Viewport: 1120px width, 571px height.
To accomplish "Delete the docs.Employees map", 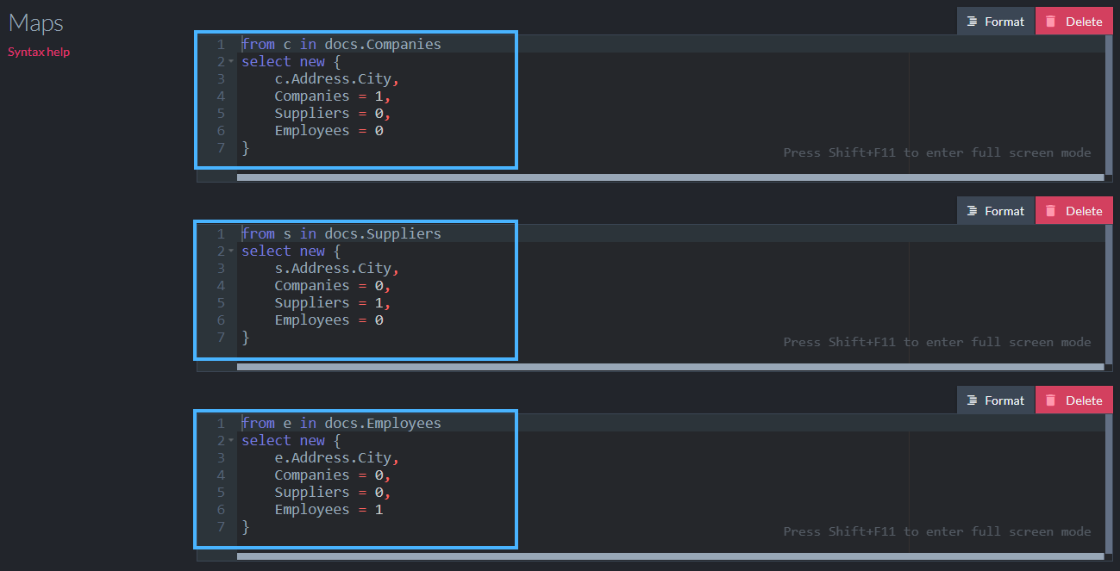I will coord(1074,400).
